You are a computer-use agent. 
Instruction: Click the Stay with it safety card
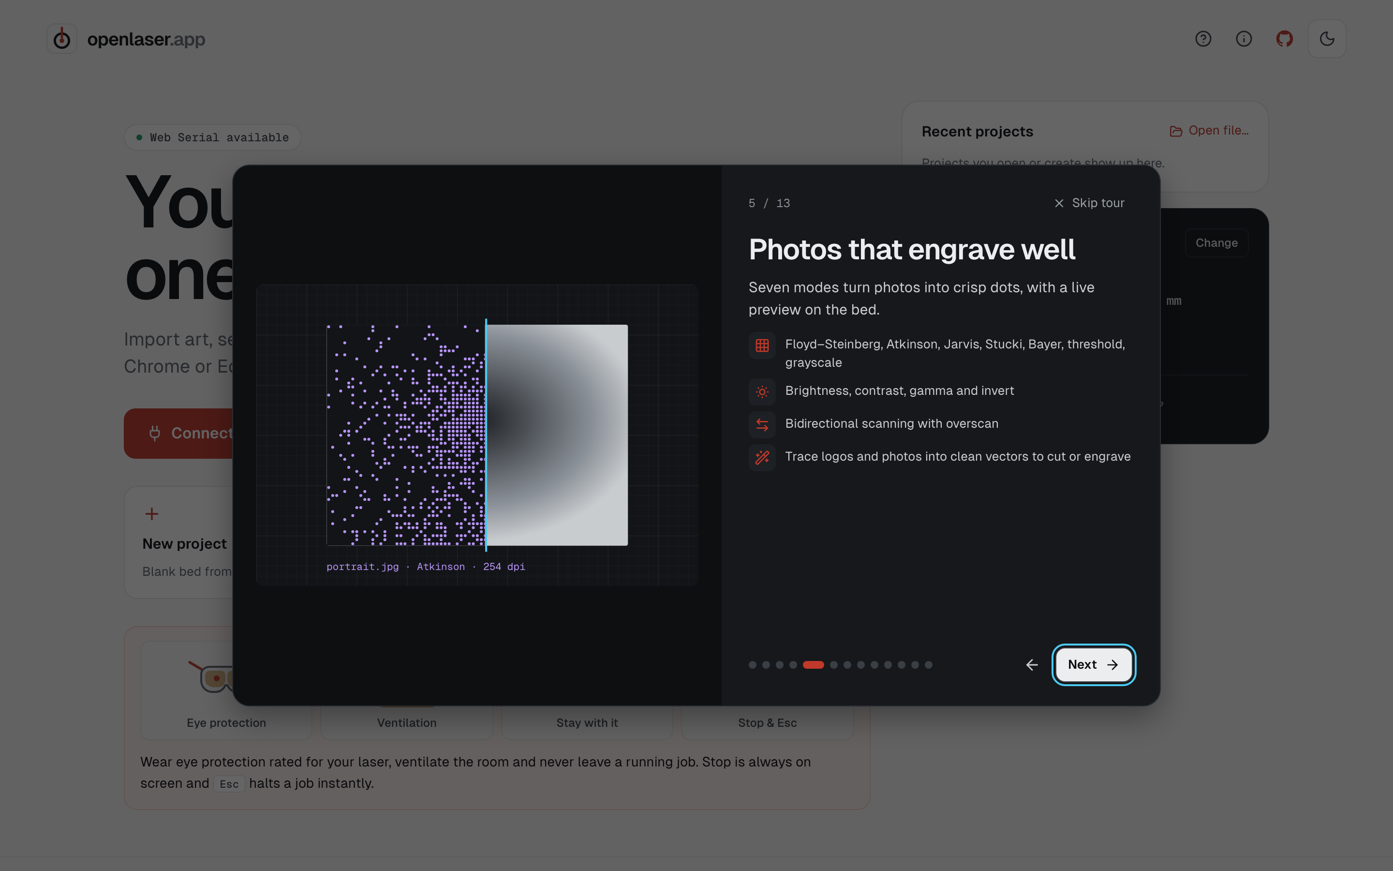point(587,722)
